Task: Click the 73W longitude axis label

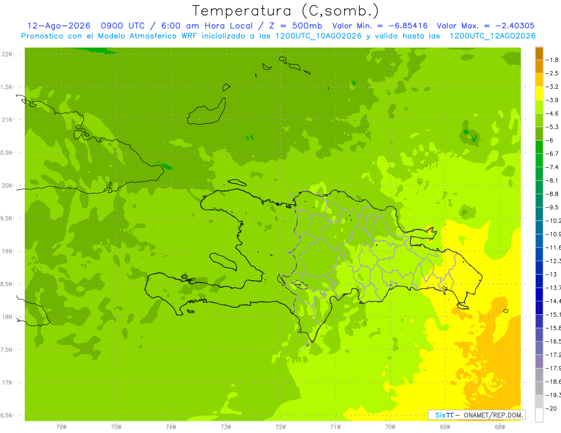Action: 226,426
